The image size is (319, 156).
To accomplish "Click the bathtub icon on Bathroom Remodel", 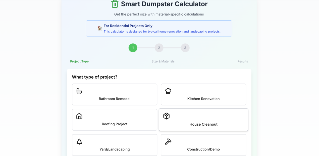I will 79,91.
